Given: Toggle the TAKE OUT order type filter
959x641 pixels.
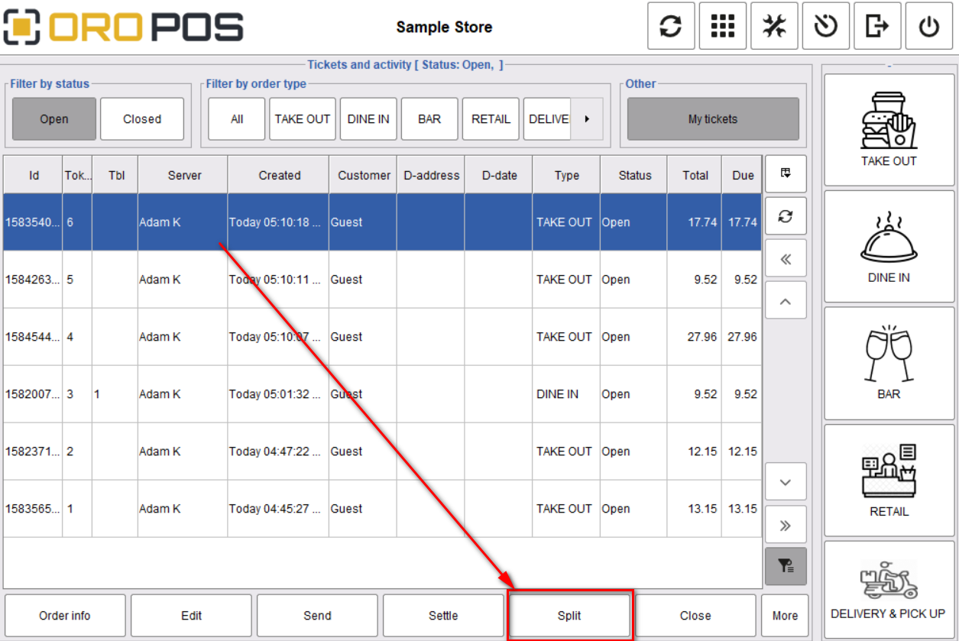Looking at the screenshot, I should tap(303, 119).
